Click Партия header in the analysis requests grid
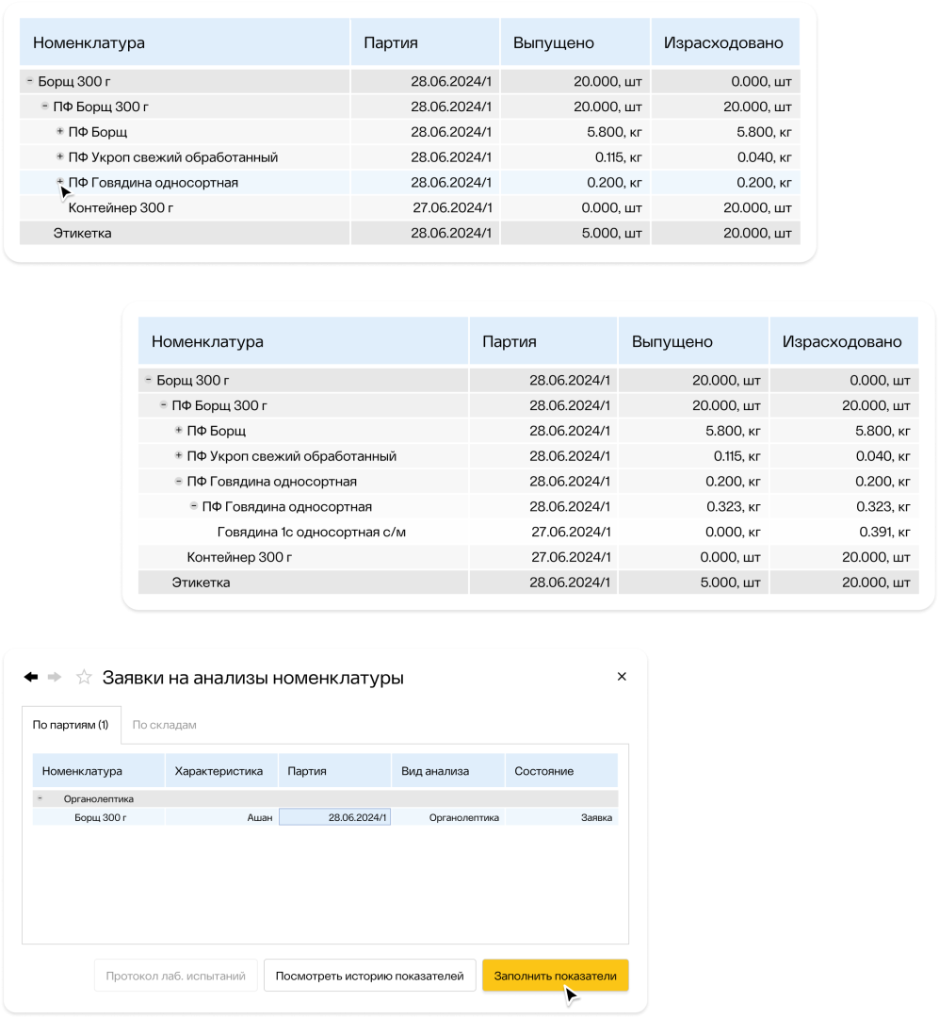The height and width of the screenshot is (1018, 939). [x=335, y=771]
